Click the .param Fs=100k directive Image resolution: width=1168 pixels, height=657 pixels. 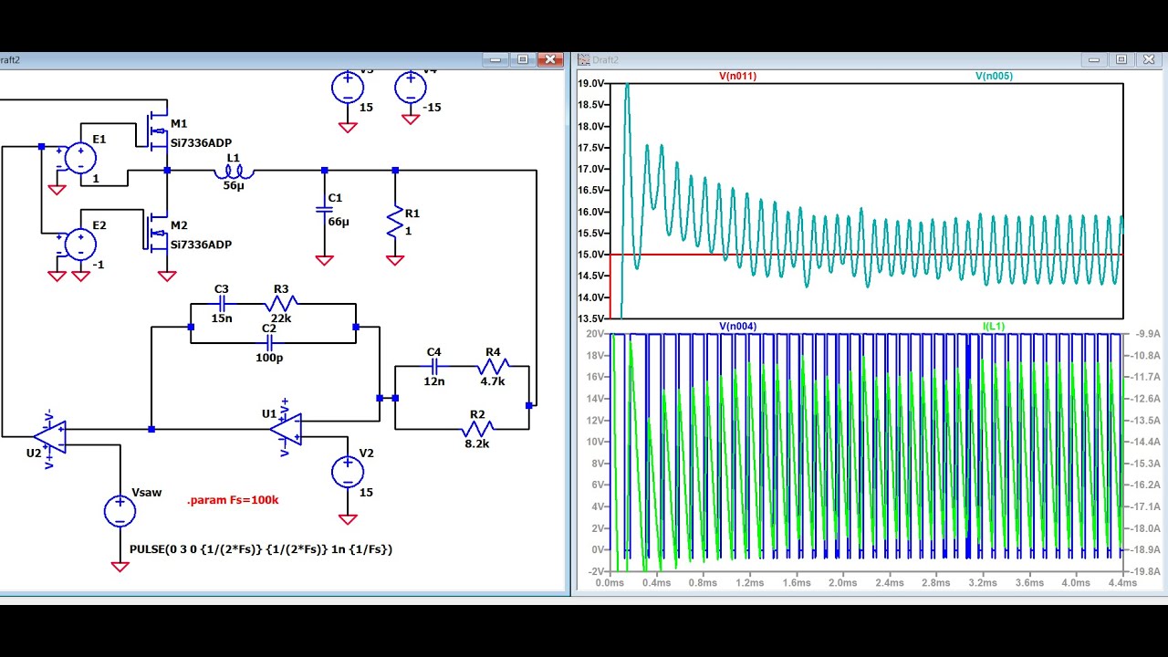(233, 500)
